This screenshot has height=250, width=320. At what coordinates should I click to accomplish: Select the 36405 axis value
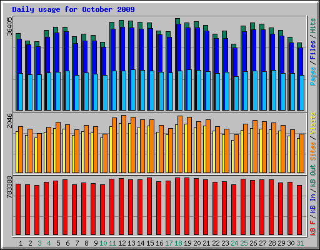9,26
